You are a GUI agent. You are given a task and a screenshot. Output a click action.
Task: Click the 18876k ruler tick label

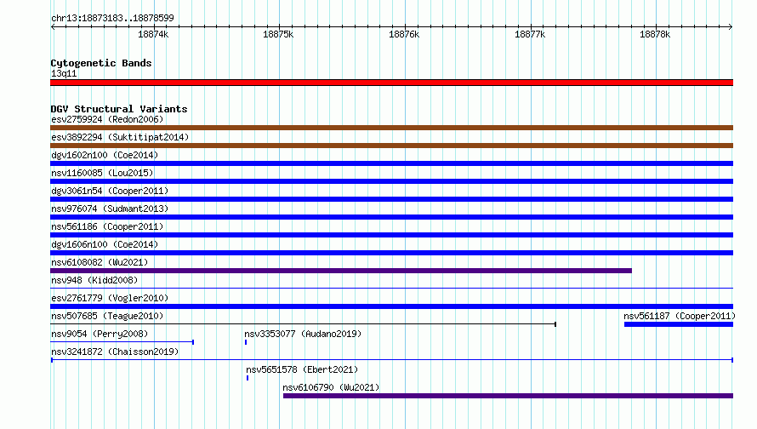(404, 34)
